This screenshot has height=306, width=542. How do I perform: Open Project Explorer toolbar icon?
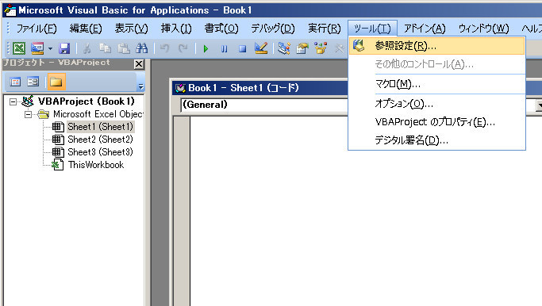click(284, 48)
